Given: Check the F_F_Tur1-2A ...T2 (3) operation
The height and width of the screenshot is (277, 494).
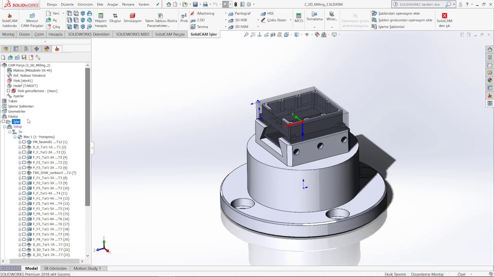Looking at the screenshot, I should (24, 152).
